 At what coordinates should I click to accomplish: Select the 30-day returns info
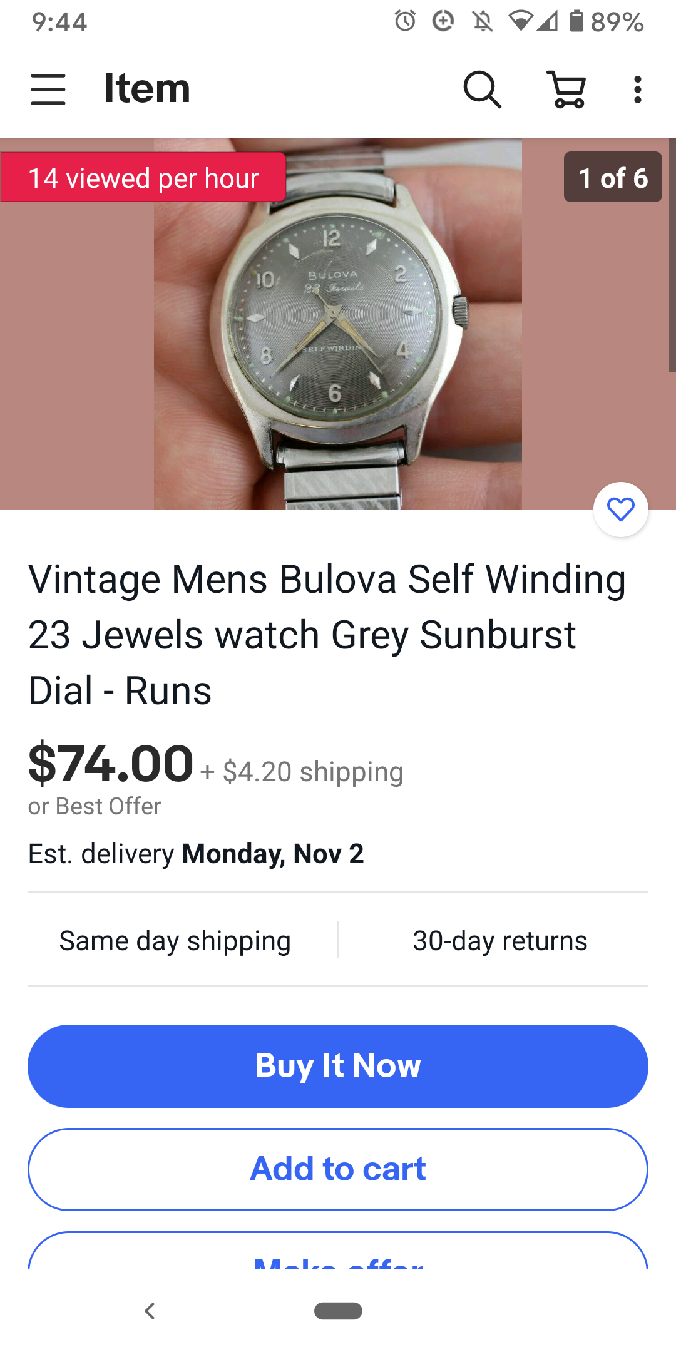click(x=500, y=941)
